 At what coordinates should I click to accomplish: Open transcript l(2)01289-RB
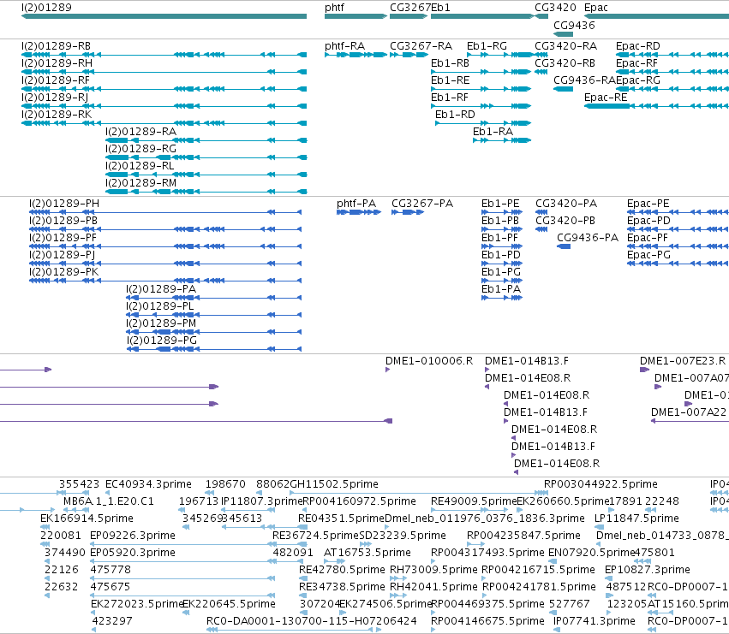click(56, 46)
